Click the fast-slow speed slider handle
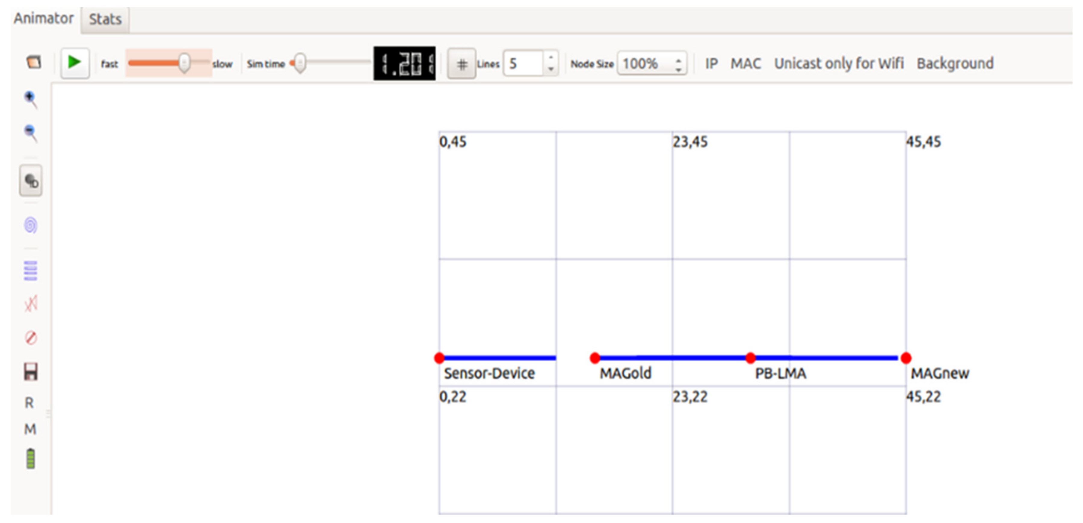This screenshot has width=1083, height=523. 184,63
